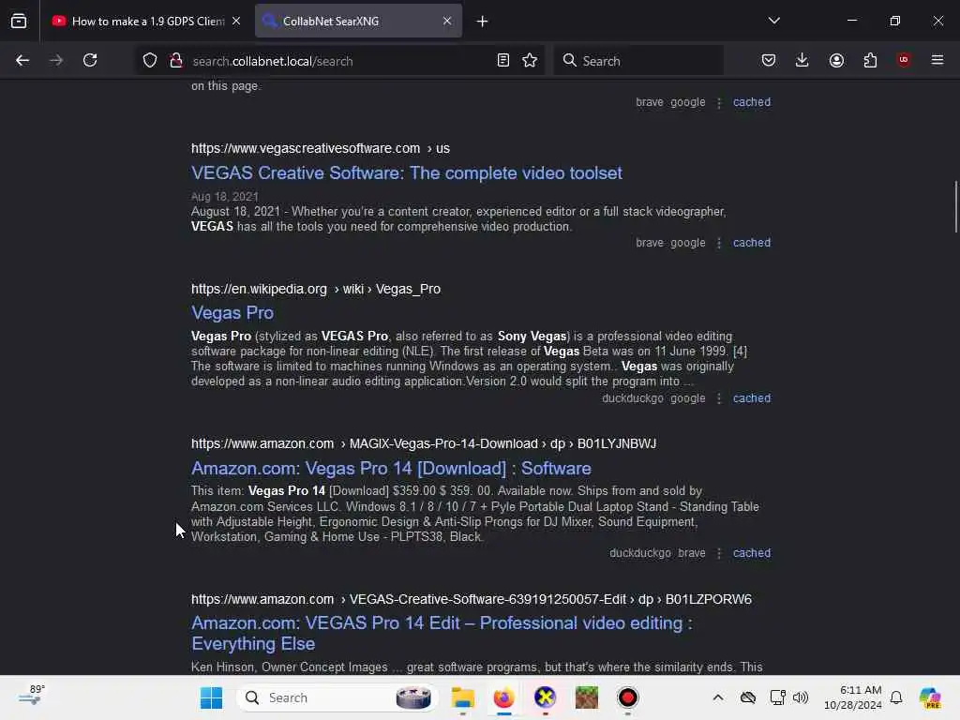Launch Copilot from the taskbar
This screenshot has width=960, height=720.
(x=931, y=697)
